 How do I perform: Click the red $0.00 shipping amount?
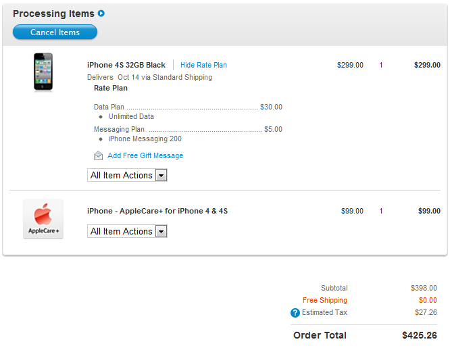click(x=428, y=300)
